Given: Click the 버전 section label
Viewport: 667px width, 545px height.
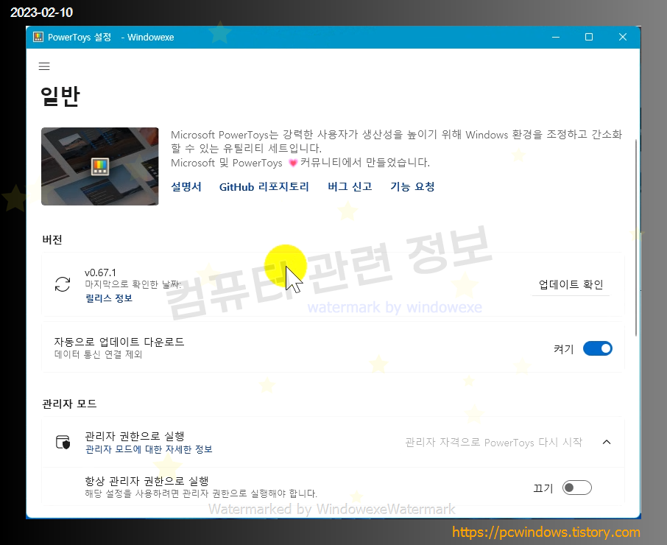Looking at the screenshot, I should coord(52,239).
